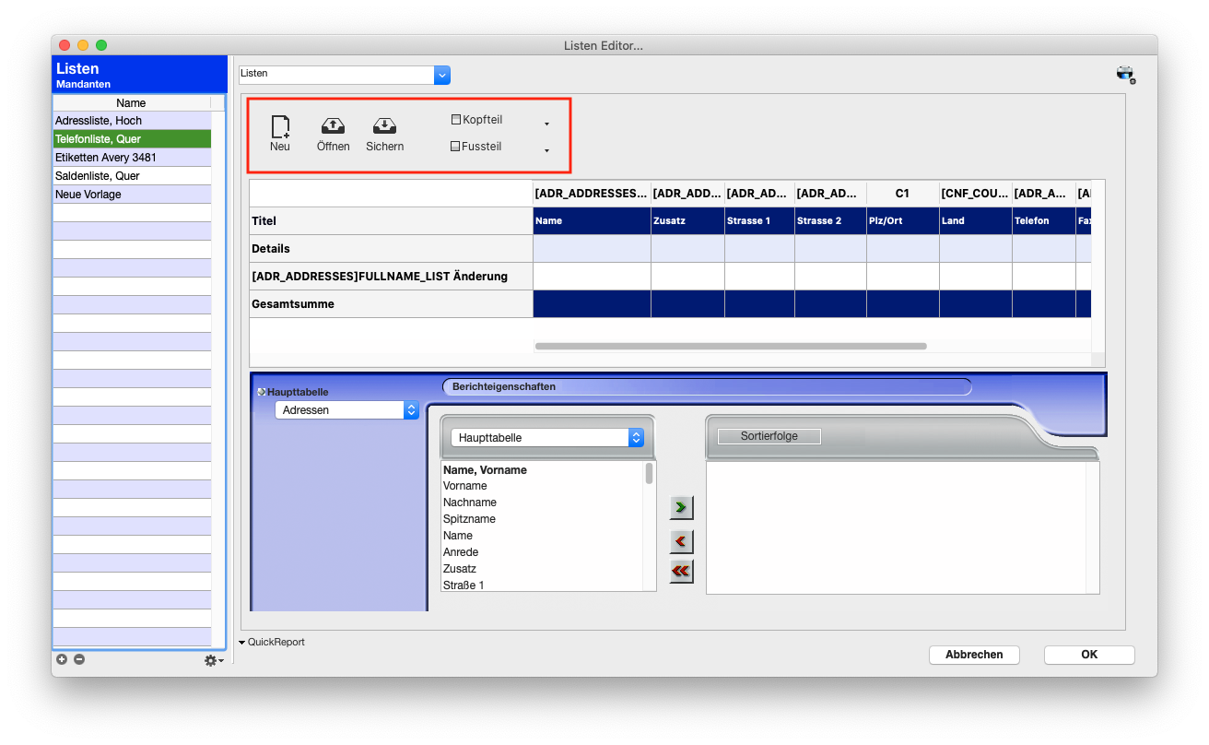Select Saldenliste, Quer entry
Viewport: 1209px width, 745px height.
[x=132, y=176]
